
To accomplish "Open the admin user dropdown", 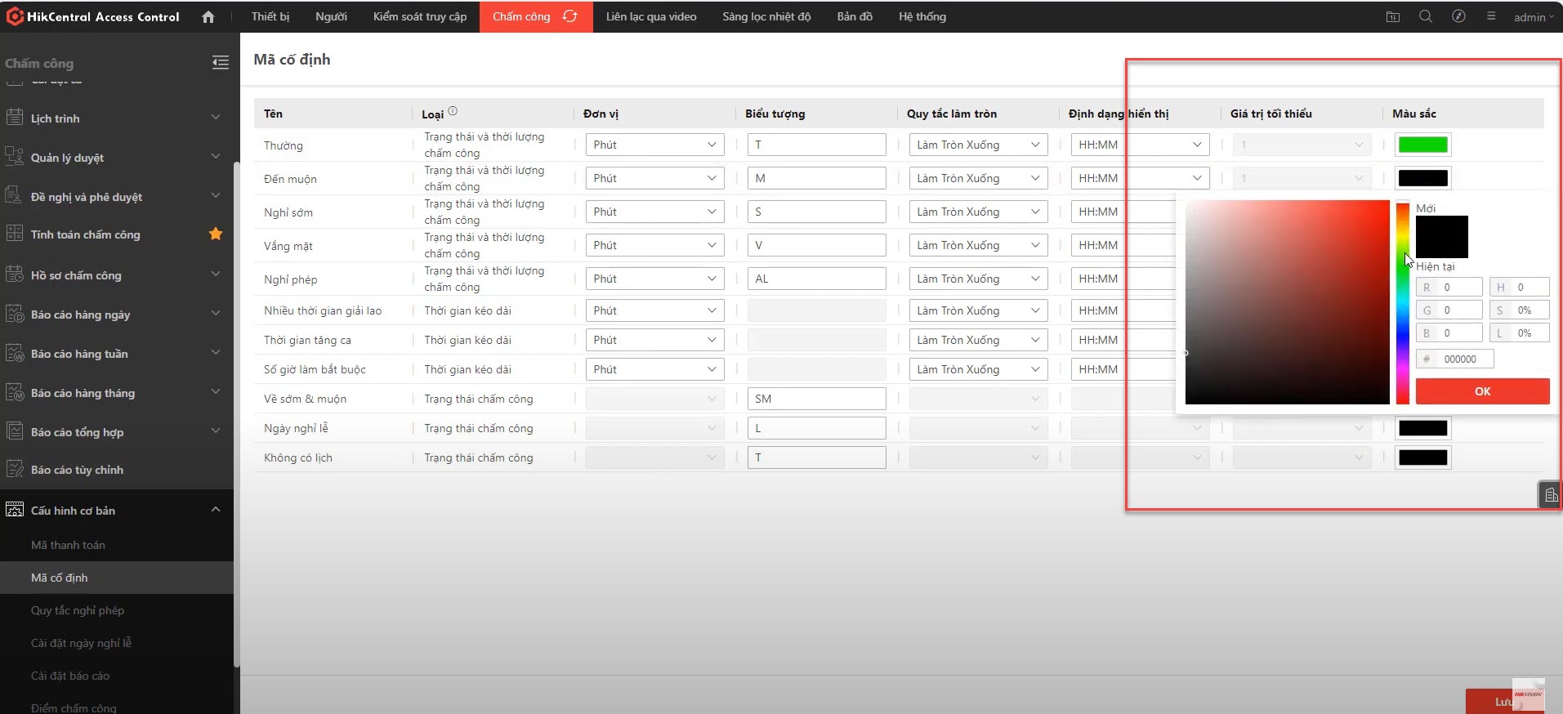I will (x=1533, y=17).
